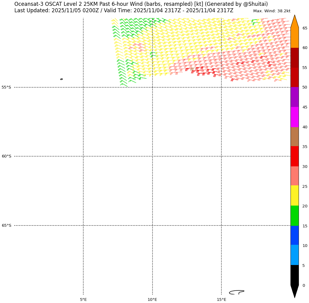Viewport: 309px width, 303px height.
Task: Select the green 15-20 kt color band
Action: 294,216
